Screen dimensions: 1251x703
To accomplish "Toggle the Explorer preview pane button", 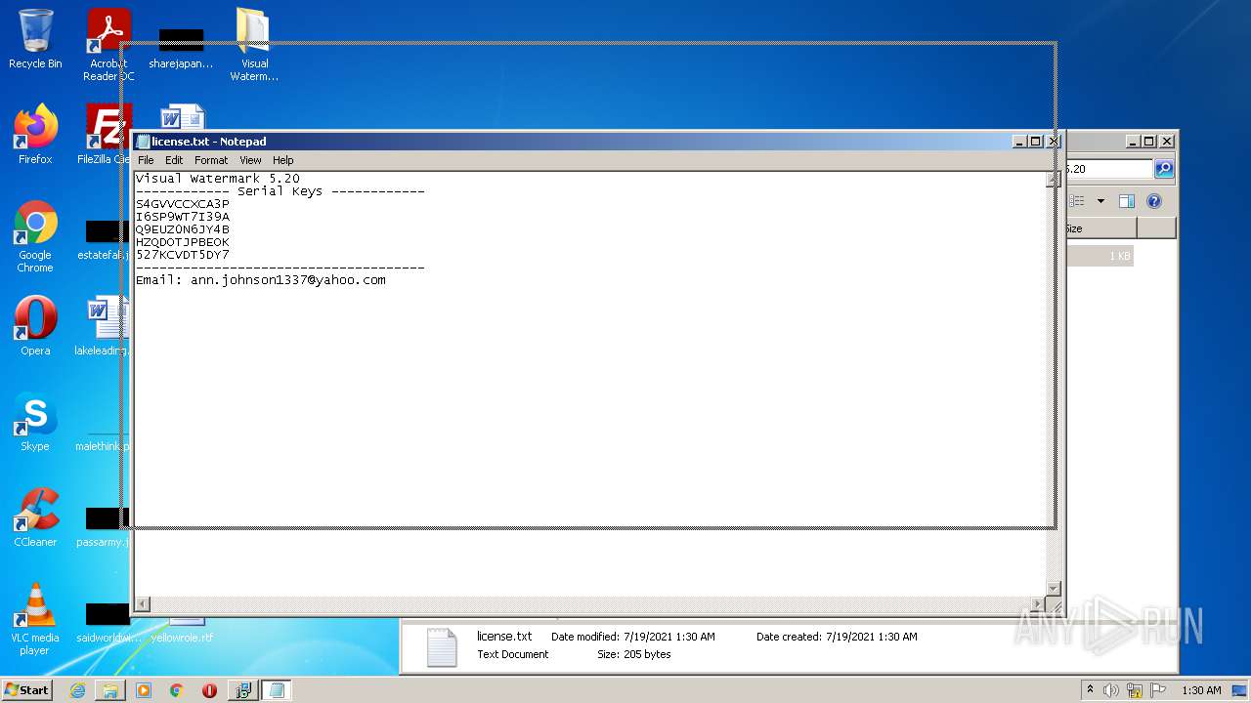I will click(x=1127, y=201).
